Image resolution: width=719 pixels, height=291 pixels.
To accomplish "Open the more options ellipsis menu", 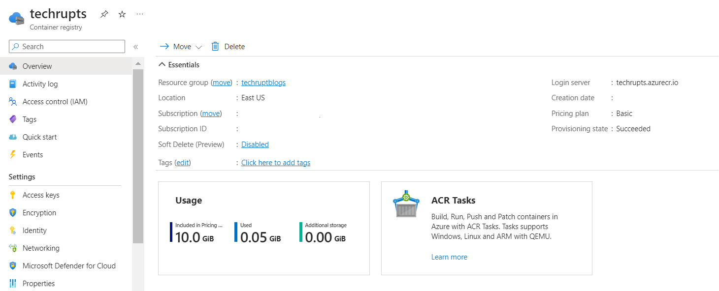I will coord(140,14).
